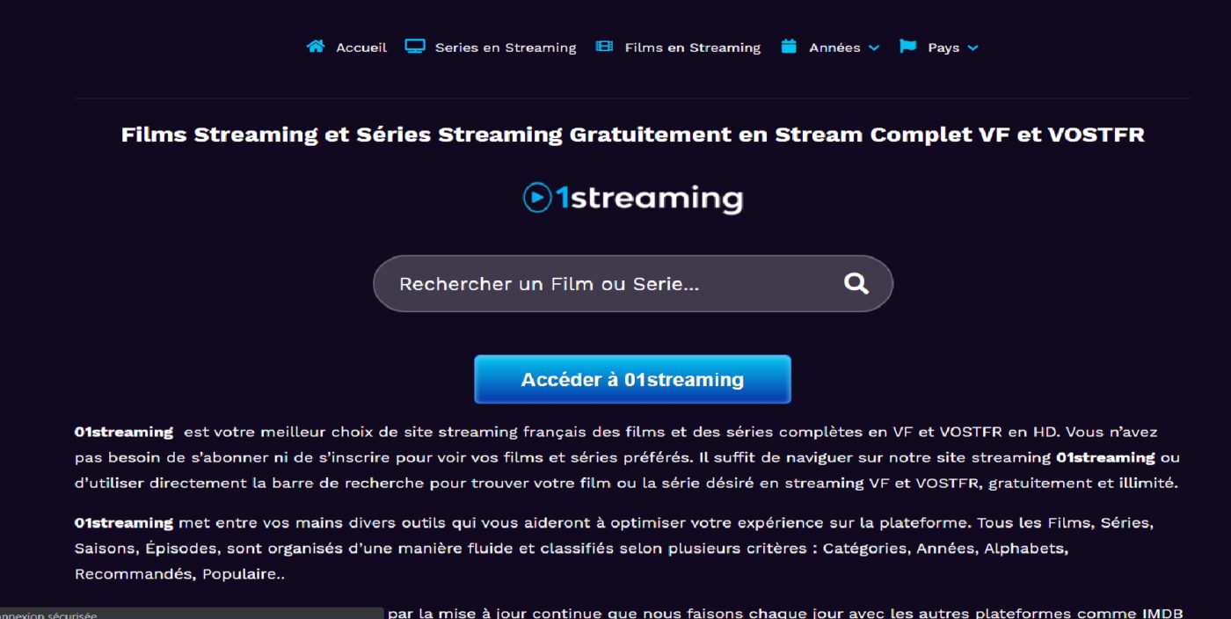1231x619 pixels.
Task: Expand the Années dropdown chevron
Action: (874, 48)
